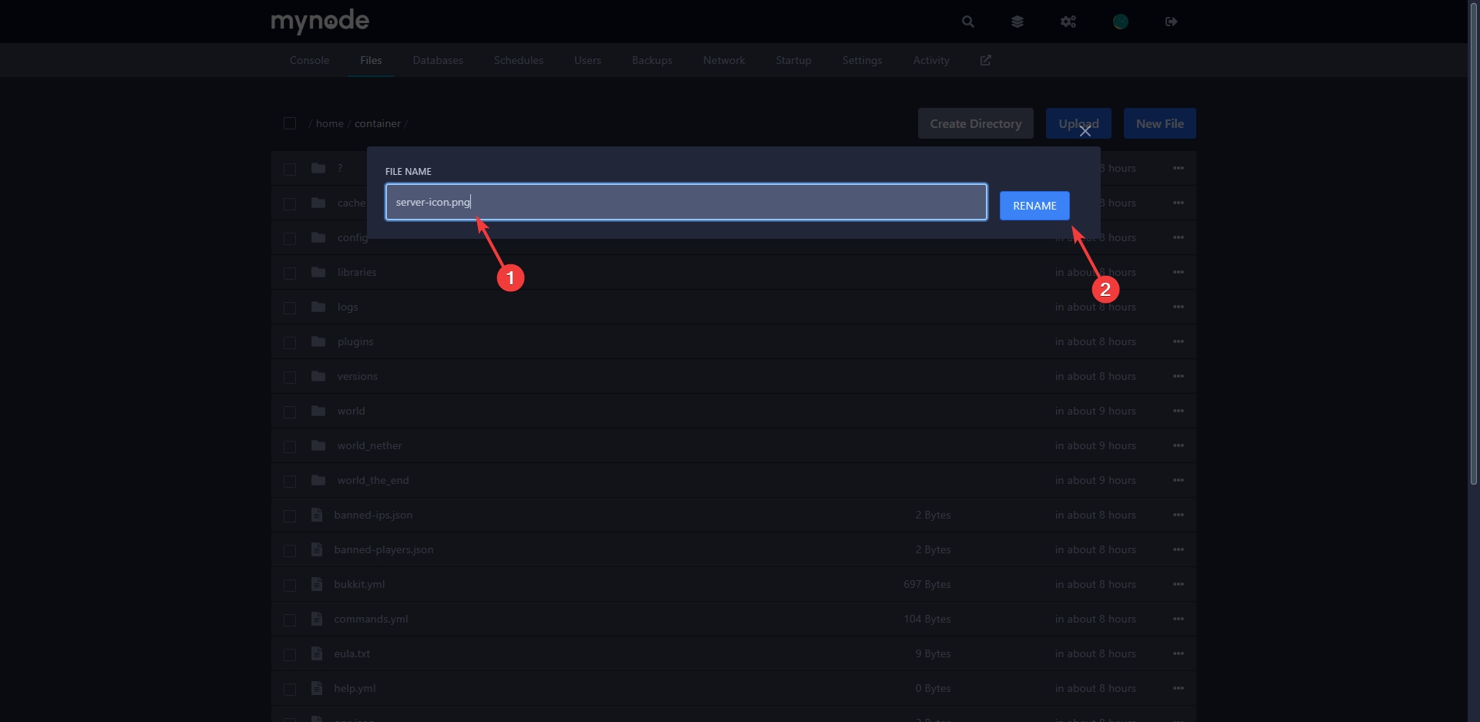Open options menu for logs folder

pyautogui.click(x=1178, y=307)
